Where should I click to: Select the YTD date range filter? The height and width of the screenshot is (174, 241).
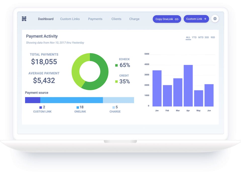(x=194, y=37)
